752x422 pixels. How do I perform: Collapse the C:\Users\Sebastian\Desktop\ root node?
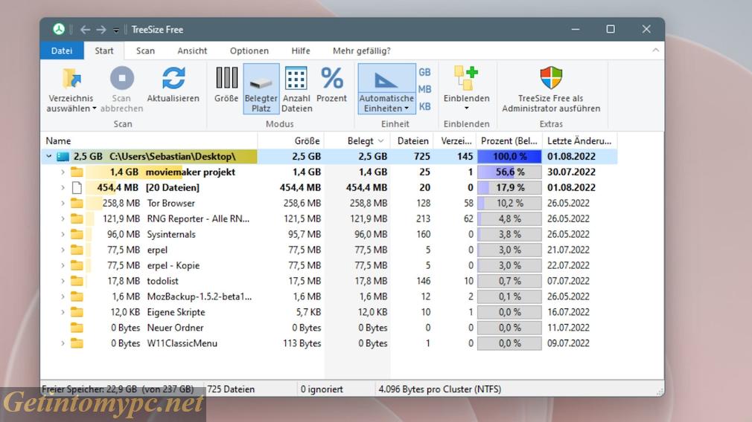[x=48, y=157]
